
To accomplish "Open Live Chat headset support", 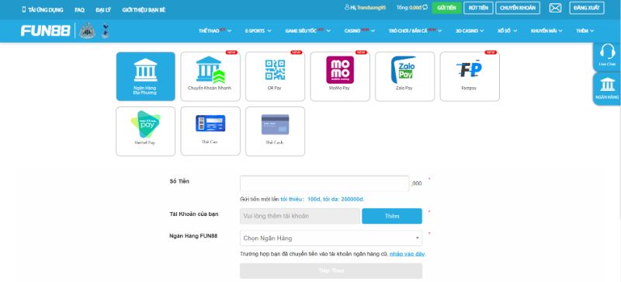I will point(607,54).
